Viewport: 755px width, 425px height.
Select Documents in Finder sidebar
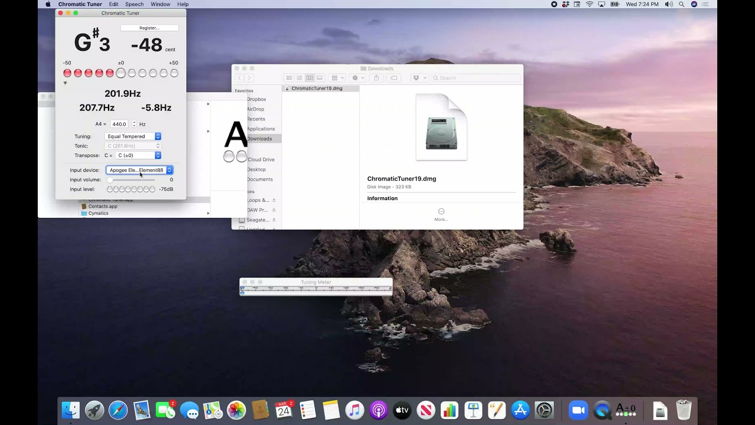(x=260, y=179)
